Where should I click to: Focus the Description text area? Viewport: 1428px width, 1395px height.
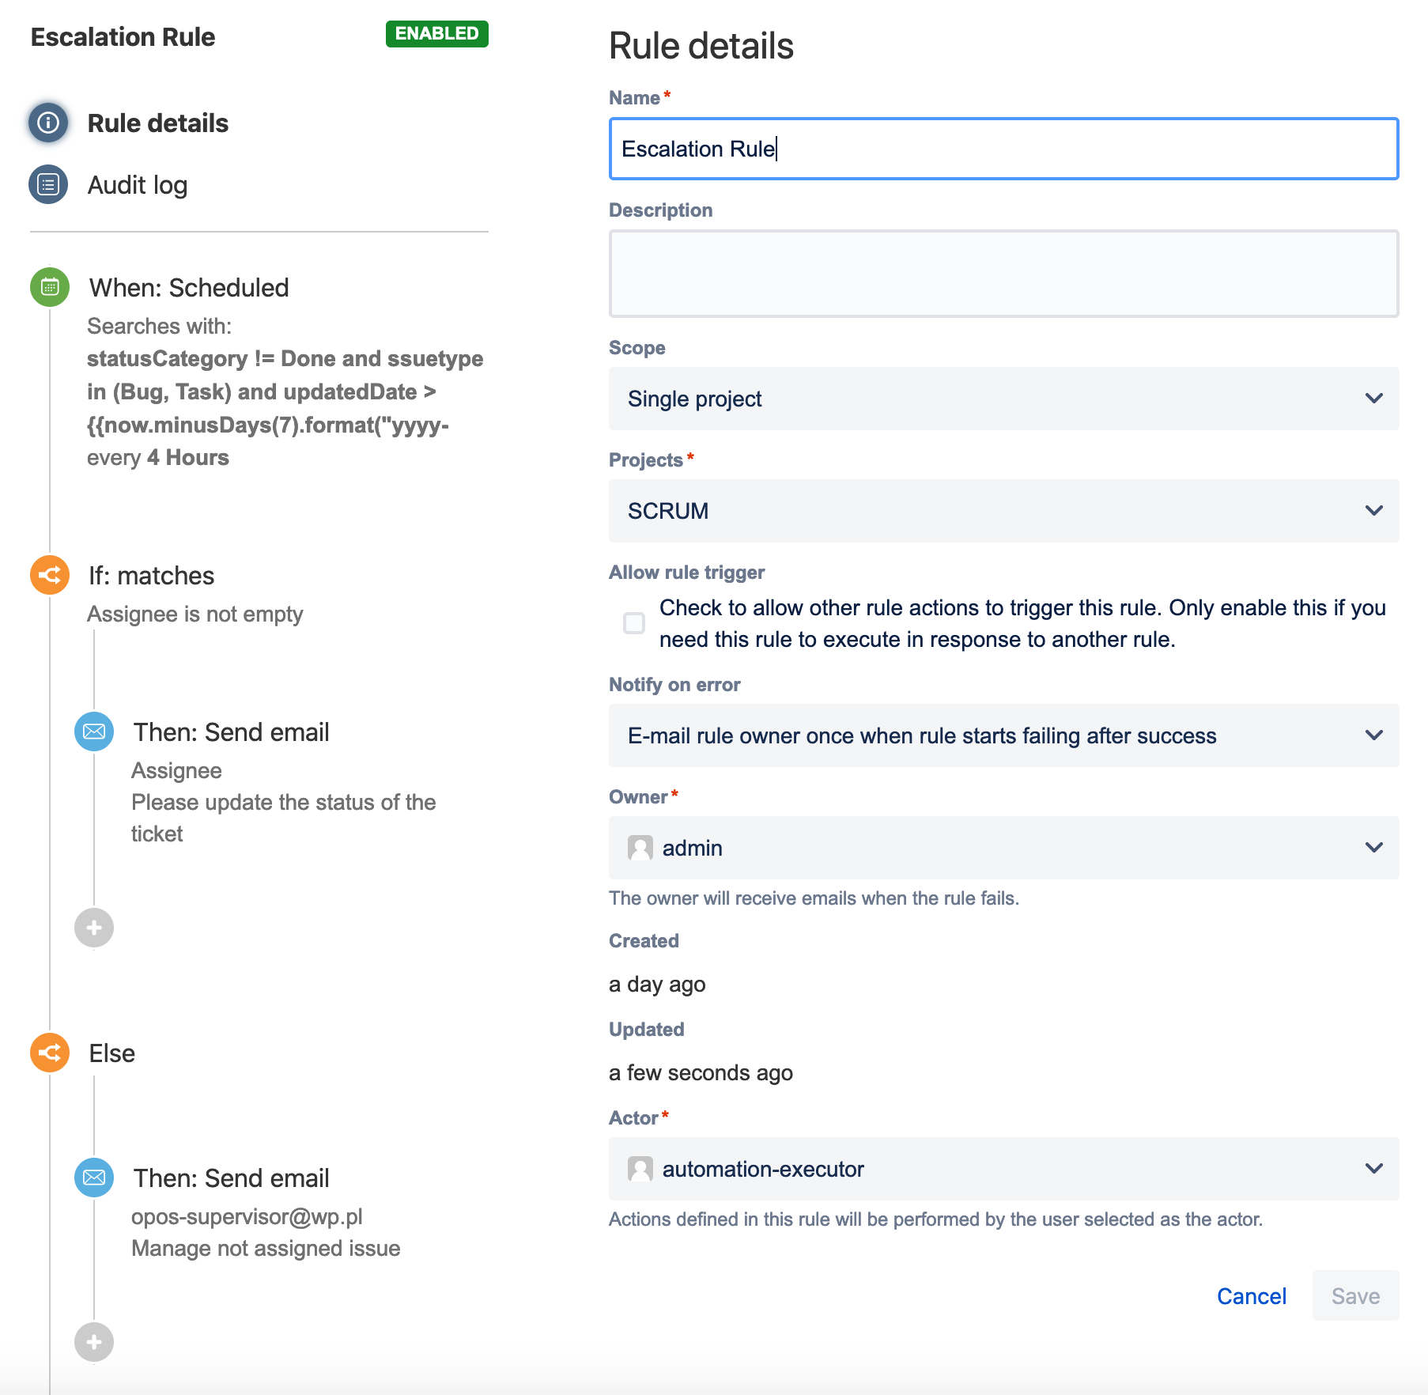tap(1003, 274)
